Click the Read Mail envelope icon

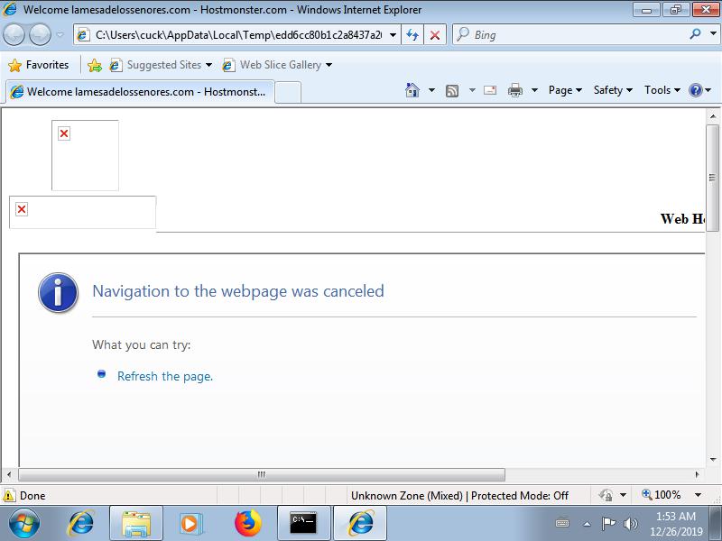490,90
